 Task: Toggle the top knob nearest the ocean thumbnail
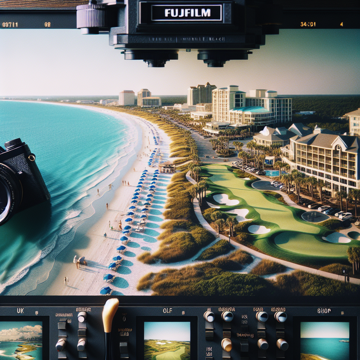click(280, 316)
